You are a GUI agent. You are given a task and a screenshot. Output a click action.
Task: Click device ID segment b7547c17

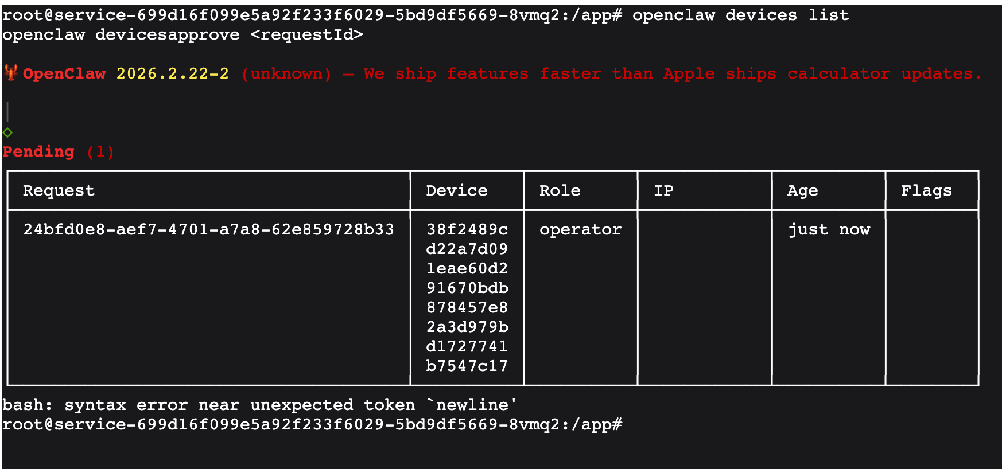click(x=467, y=366)
